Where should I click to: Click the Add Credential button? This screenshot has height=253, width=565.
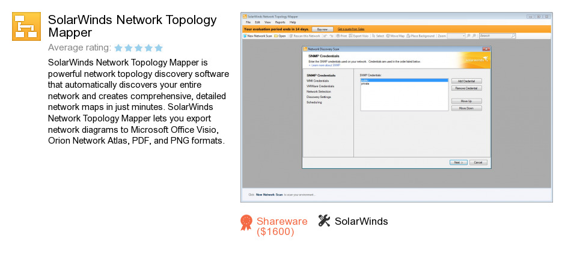coord(466,81)
